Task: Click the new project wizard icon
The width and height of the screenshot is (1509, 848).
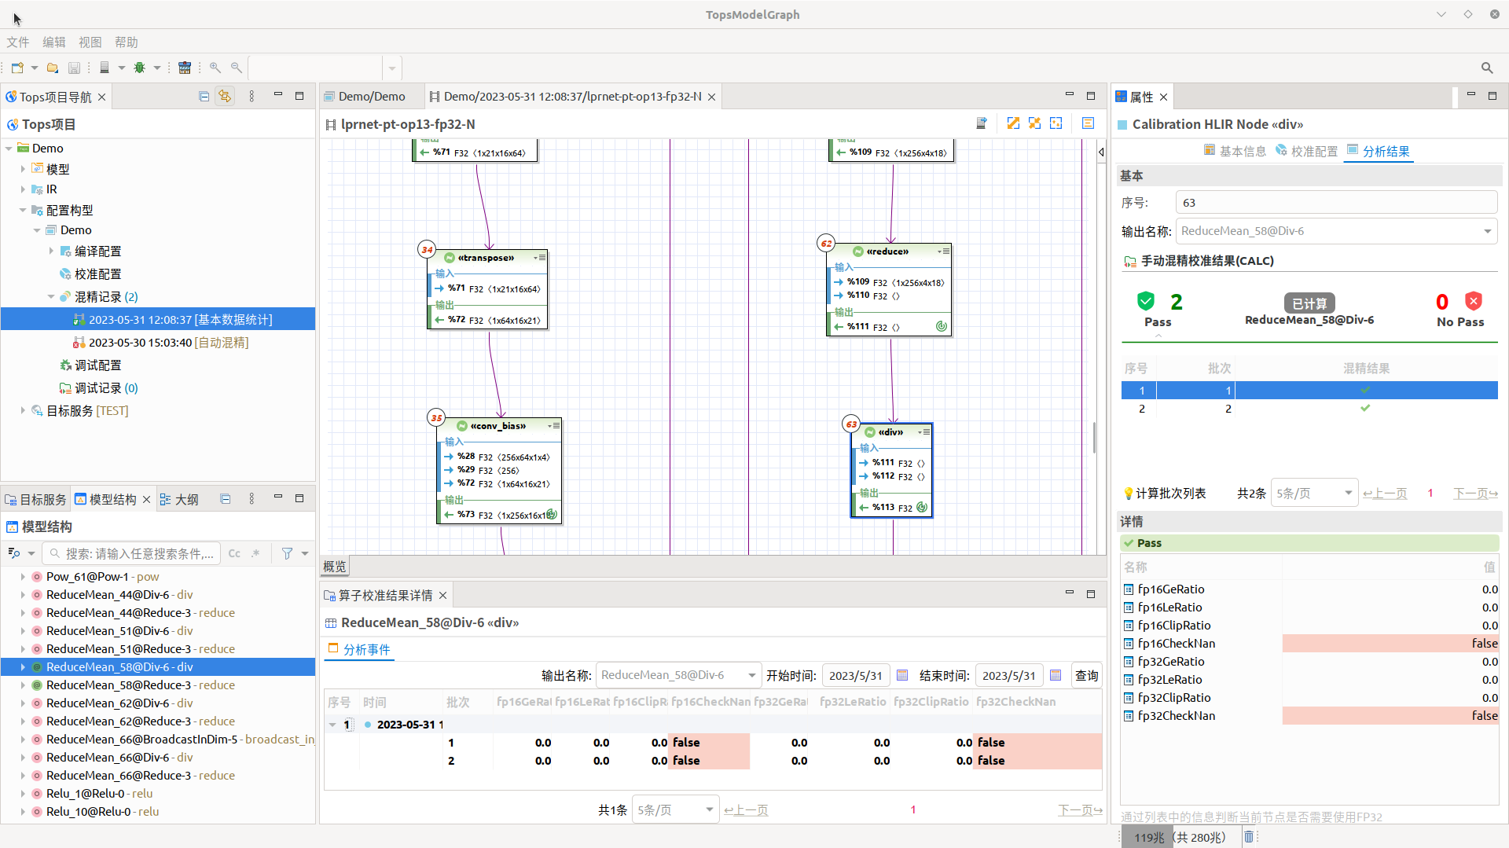Action: click(17, 68)
